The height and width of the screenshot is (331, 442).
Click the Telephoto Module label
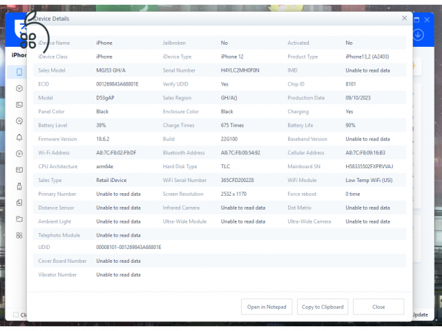point(59,235)
